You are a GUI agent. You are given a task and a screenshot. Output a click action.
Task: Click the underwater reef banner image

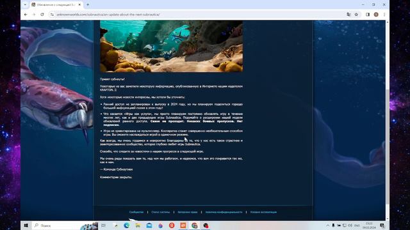click(171, 46)
